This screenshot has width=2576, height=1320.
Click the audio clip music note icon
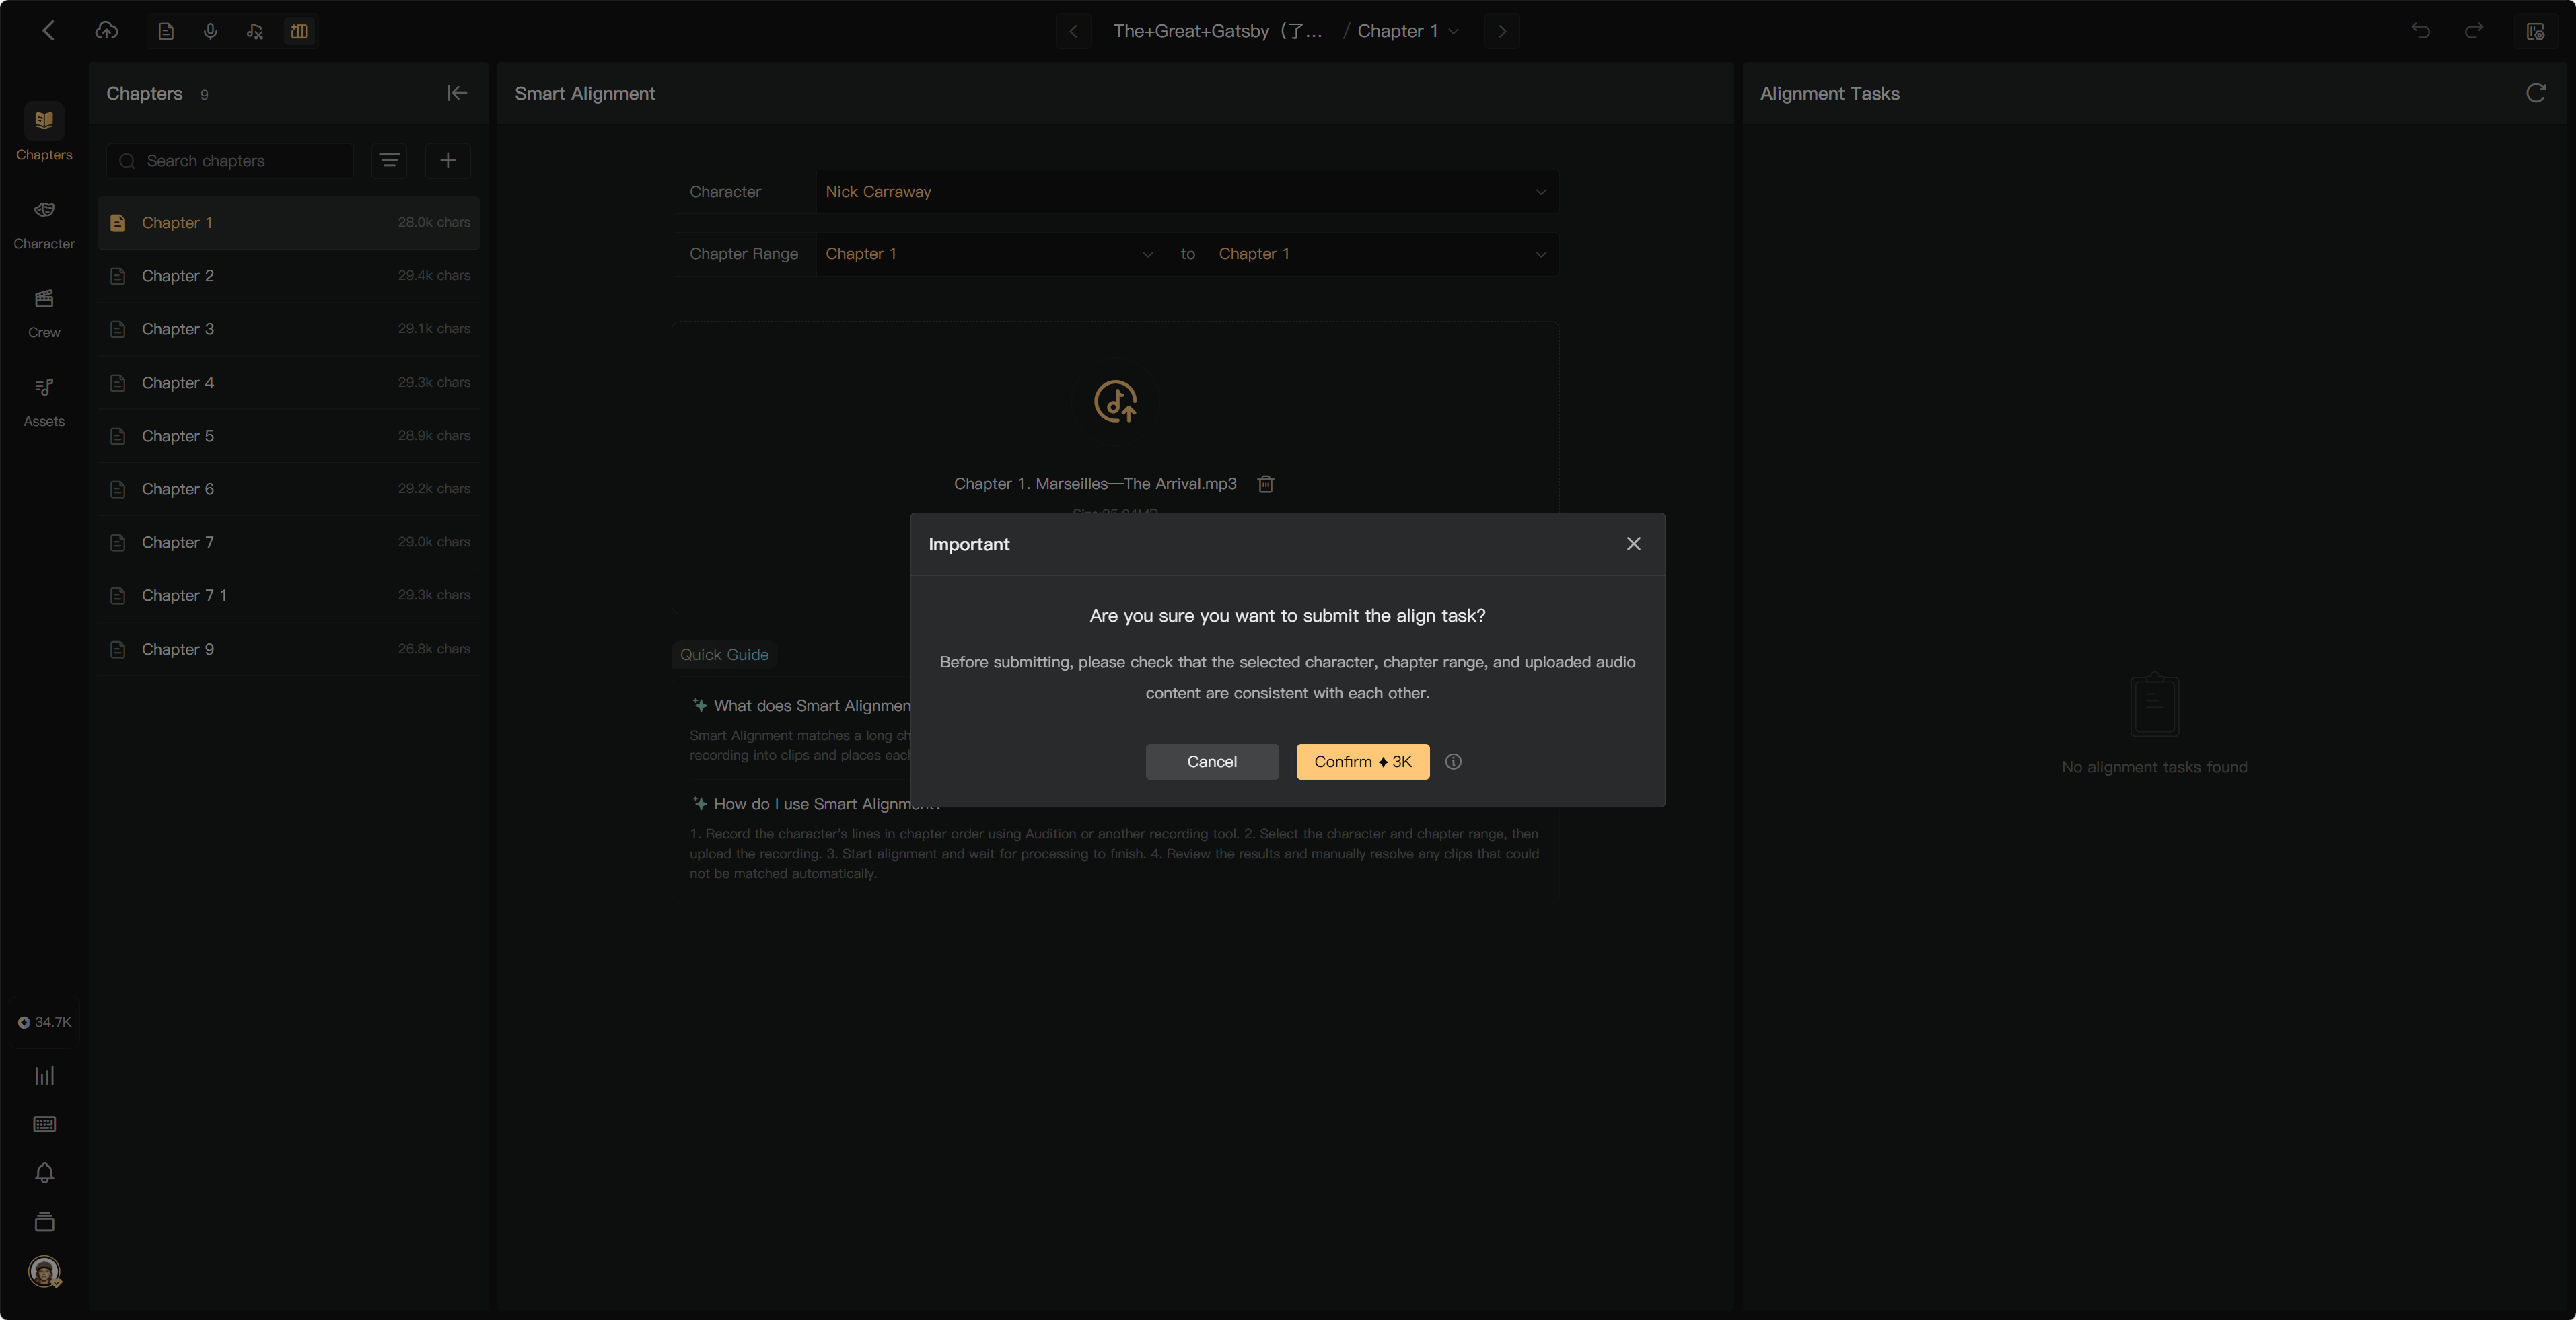click(x=255, y=31)
